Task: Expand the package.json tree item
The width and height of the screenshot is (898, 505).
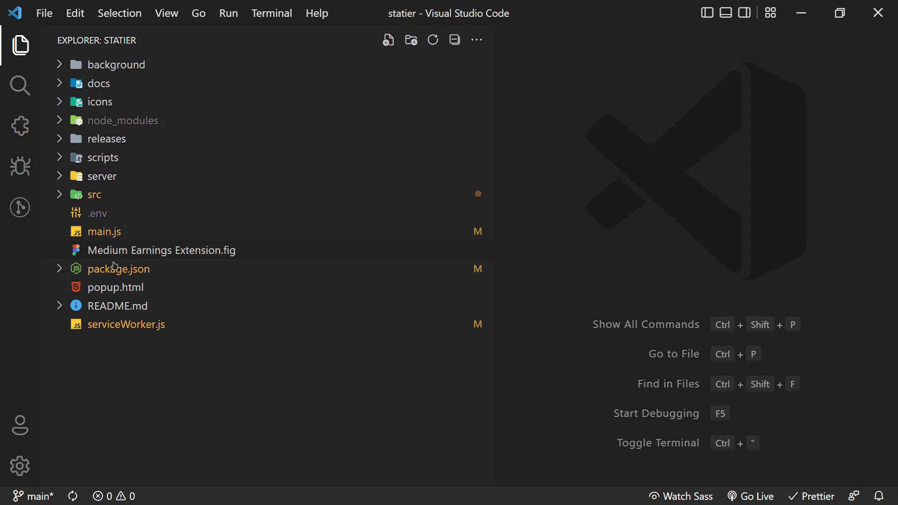Action: coord(59,268)
